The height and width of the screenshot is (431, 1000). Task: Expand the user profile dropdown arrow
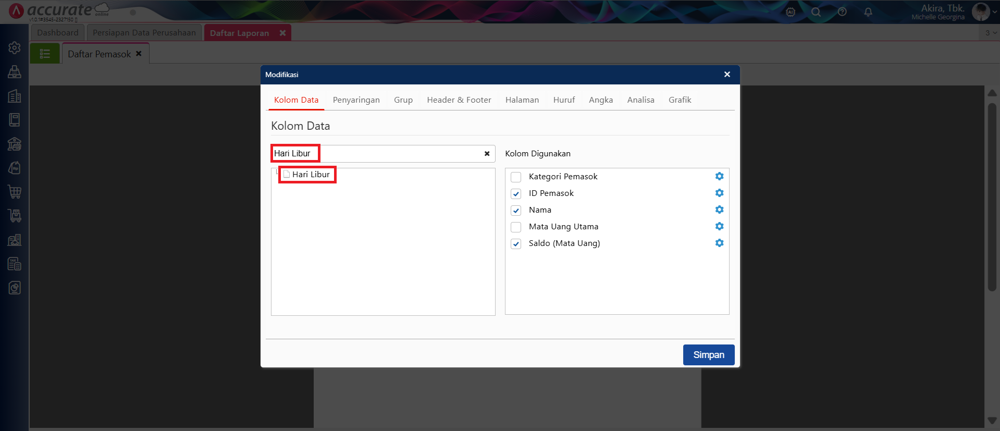pos(994,12)
